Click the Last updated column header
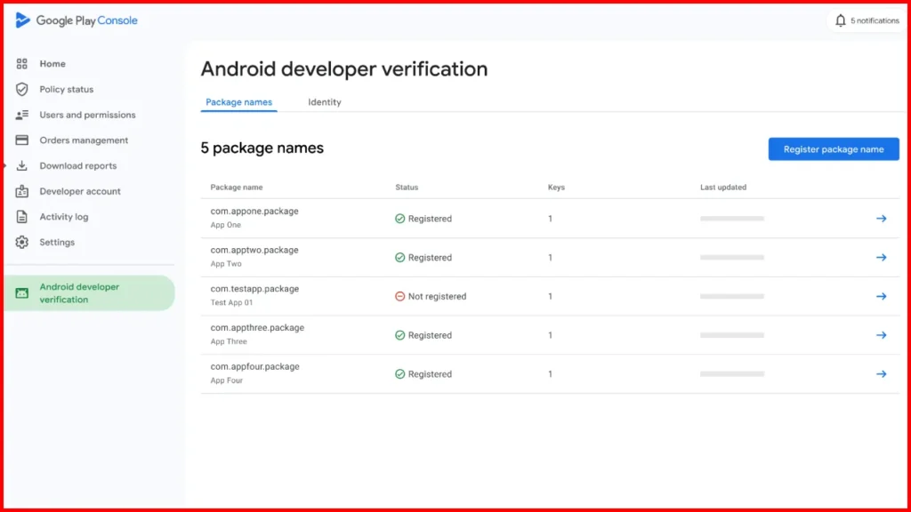The image size is (911, 512). (x=723, y=188)
